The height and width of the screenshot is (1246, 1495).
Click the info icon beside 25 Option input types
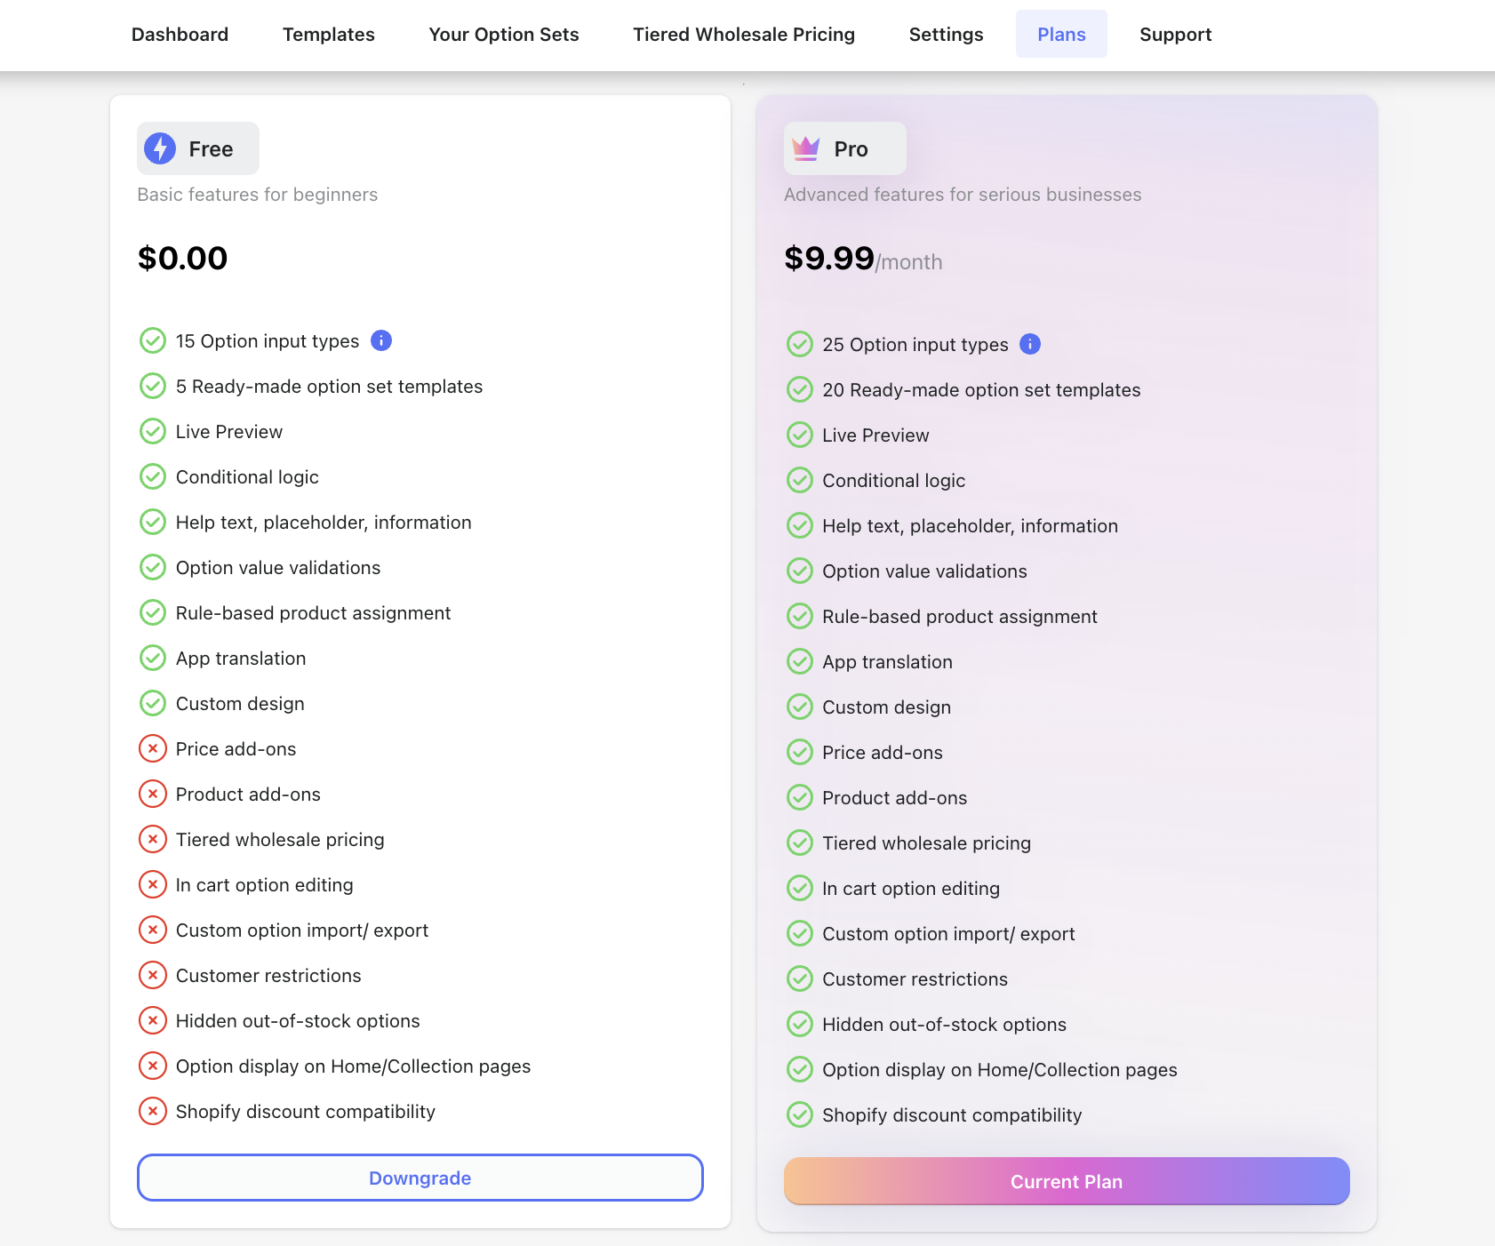(1030, 344)
